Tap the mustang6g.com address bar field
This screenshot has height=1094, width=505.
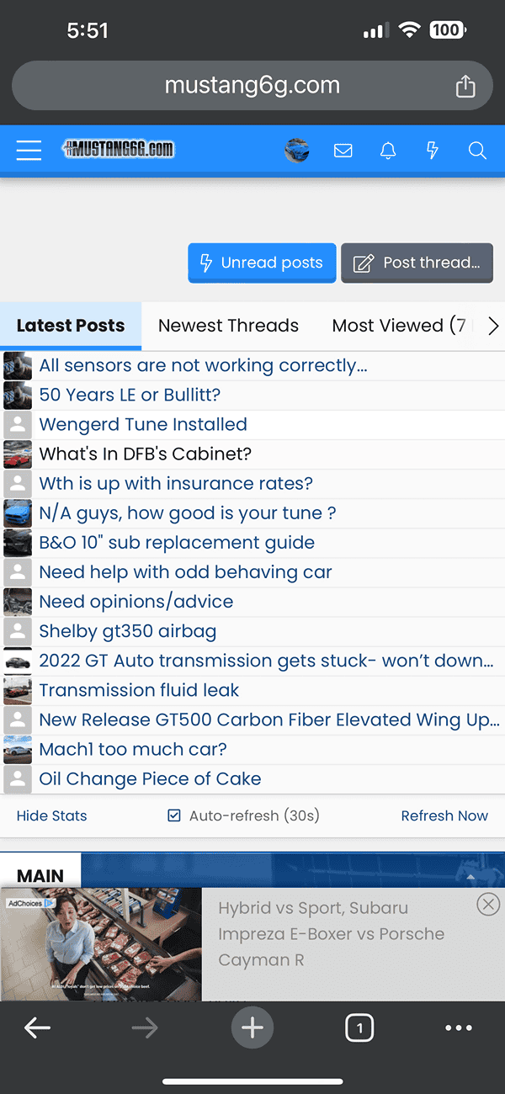click(252, 85)
